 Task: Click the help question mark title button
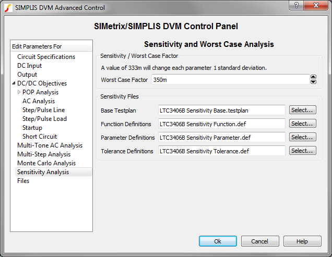296,6
